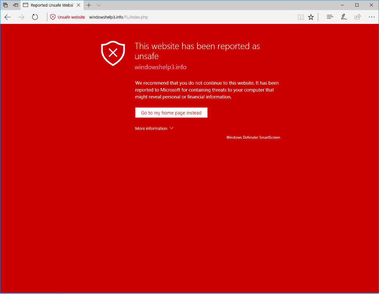Viewport: 379px width, 294px height.
Task: Click the forward navigation arrow
Action: 21,17
